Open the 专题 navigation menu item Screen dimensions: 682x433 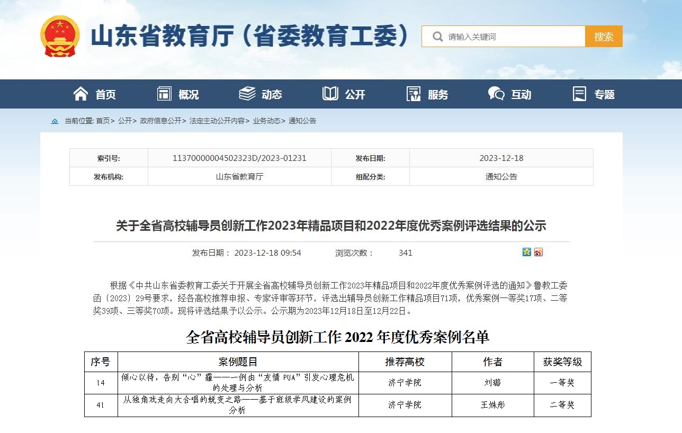coord(604,95)
